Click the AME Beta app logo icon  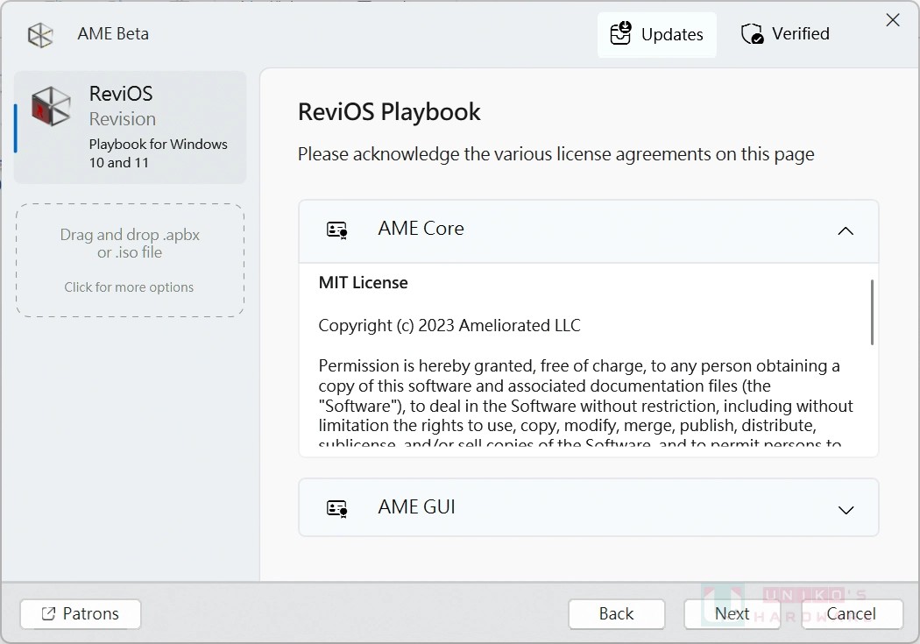[x=39, y=32]
